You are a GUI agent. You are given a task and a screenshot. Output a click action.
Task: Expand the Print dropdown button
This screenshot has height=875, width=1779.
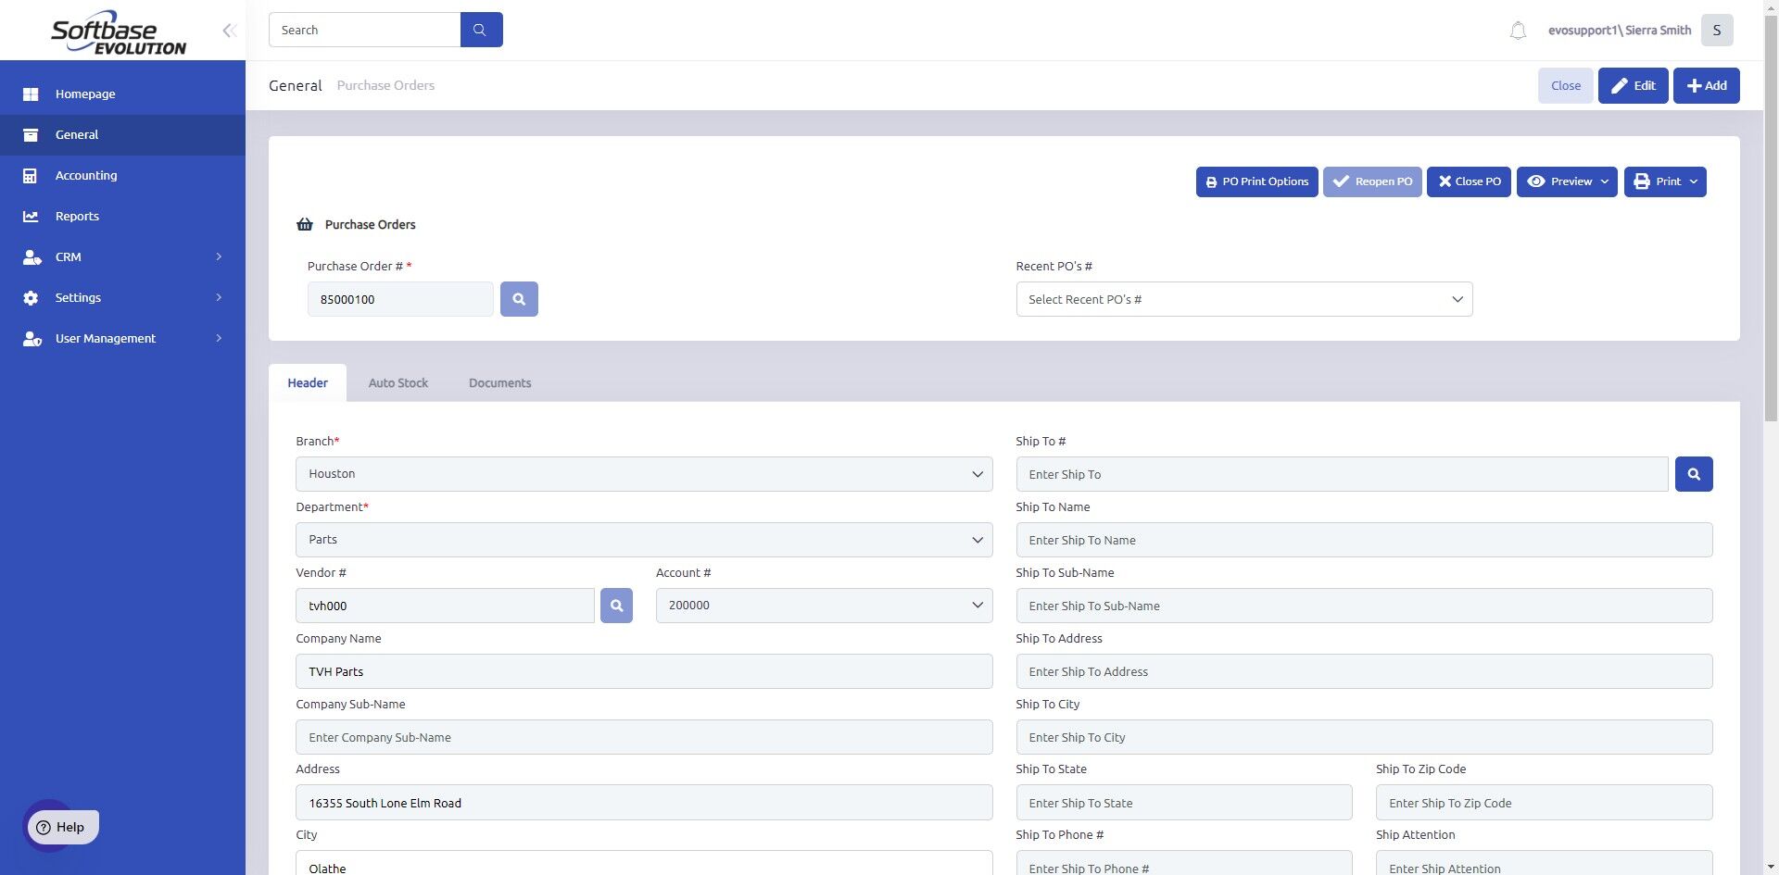pyautogui.click(x=1664, y=181)
